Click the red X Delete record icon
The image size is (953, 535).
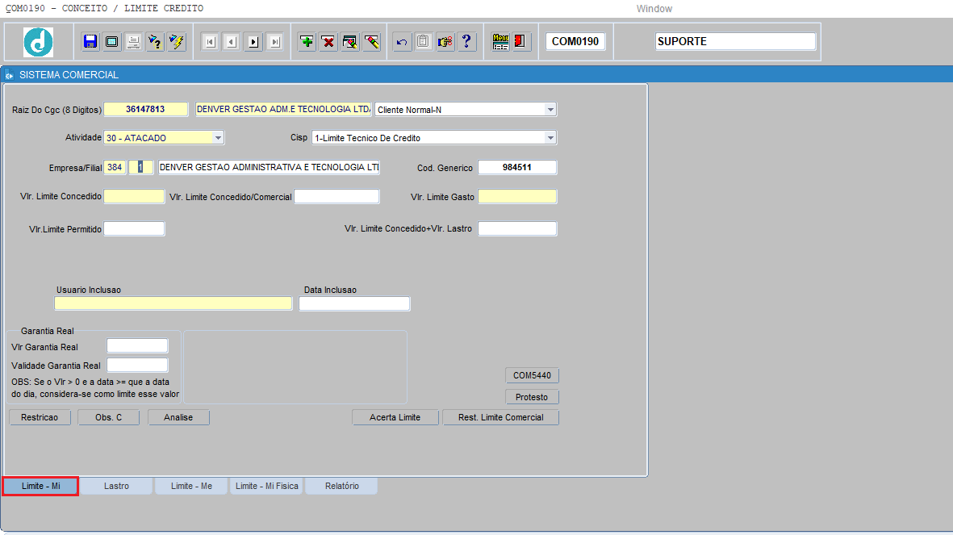328,41
